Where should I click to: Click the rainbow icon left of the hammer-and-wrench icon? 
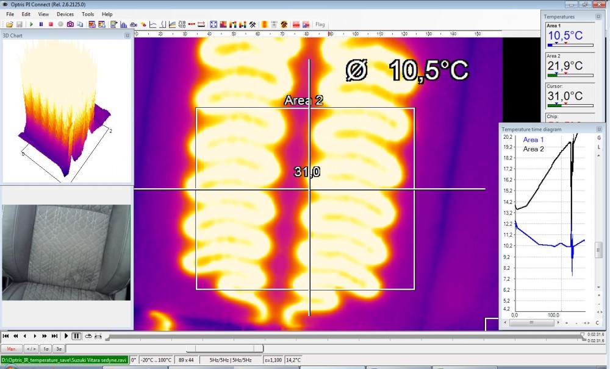click(x=242, y=24)
